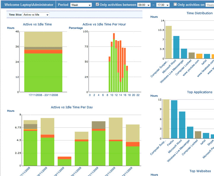The height and width of the screenshot is (176, 214).
Task: Click the orange segment of the 23/11/2008 bar
Action: coord(133,144)
